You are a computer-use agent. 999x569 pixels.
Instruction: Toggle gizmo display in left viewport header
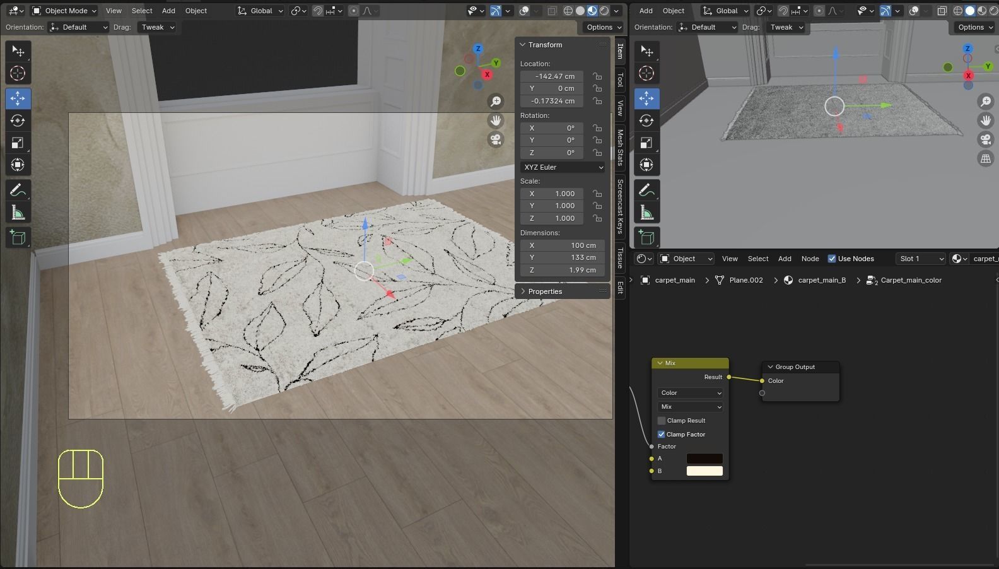tap(496, 11)
